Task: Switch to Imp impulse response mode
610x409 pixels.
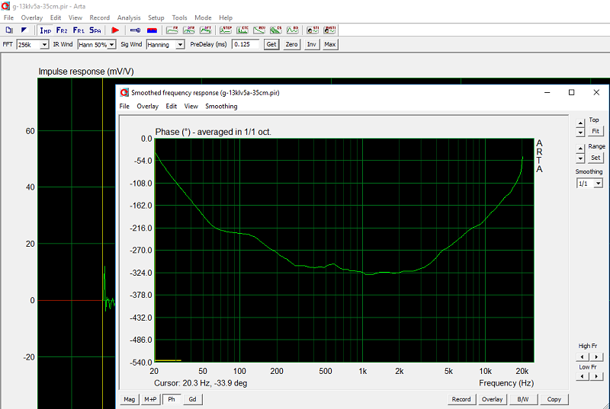Action: pos(46,30)
